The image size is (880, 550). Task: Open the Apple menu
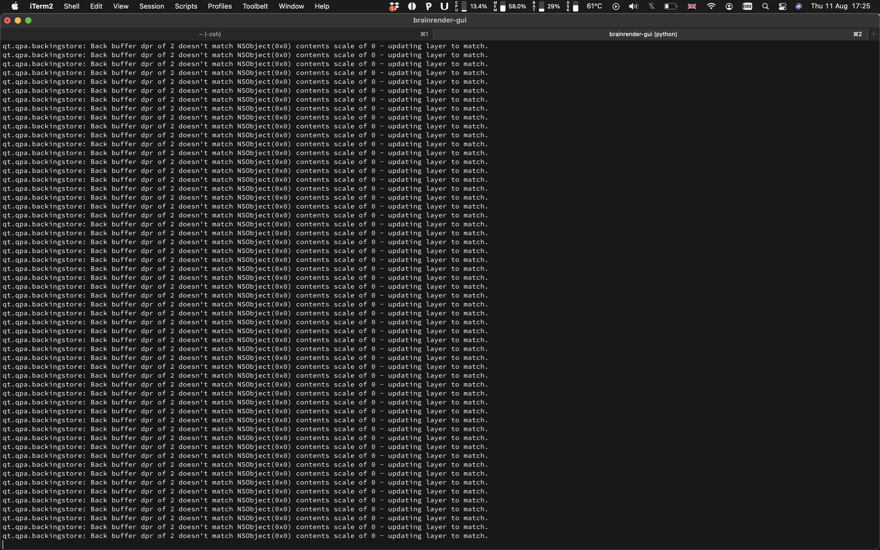tap(15, 6)
